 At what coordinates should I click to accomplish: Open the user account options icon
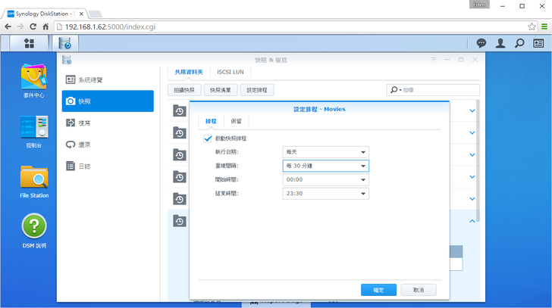pos(500,43)
